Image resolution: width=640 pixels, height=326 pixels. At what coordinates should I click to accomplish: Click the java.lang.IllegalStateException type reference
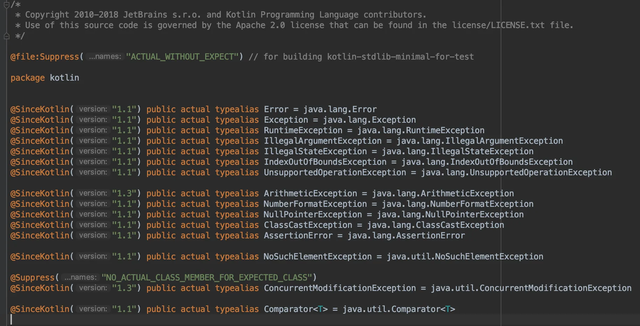click(x=458, y=151)
